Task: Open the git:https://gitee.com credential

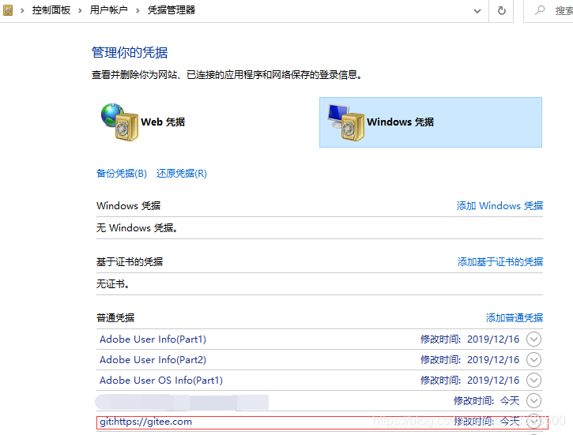Action: [145, 422]
